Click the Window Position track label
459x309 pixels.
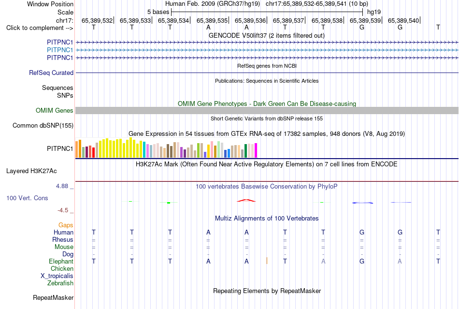[50, 4]
